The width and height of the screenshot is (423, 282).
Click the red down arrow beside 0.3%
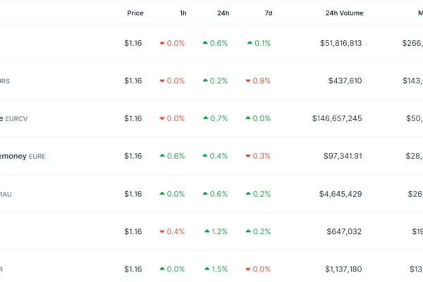point(247,156)
